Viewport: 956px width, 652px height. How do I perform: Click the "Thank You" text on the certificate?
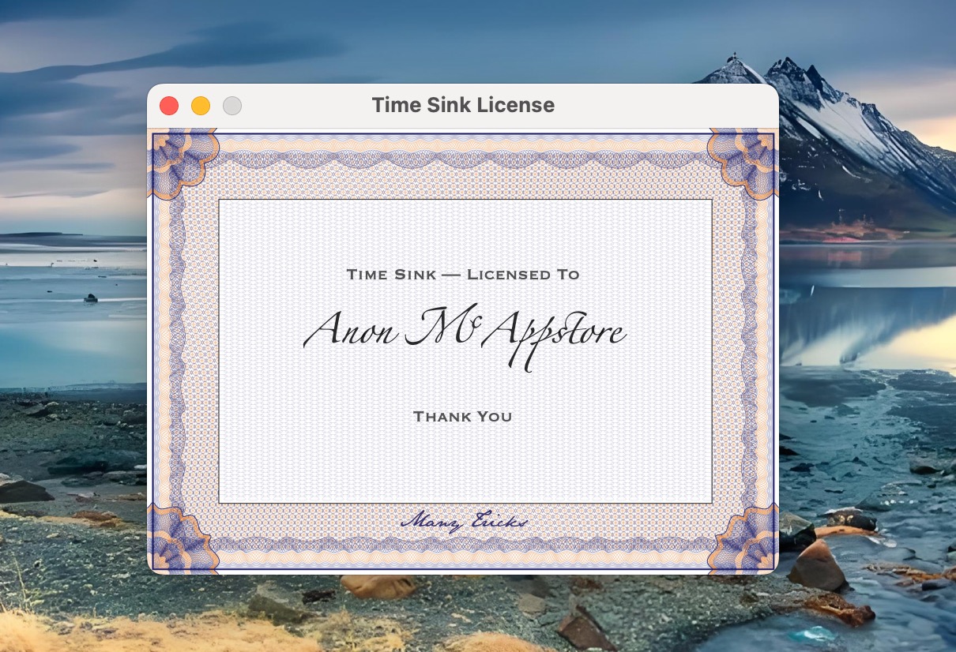(463, 416)
